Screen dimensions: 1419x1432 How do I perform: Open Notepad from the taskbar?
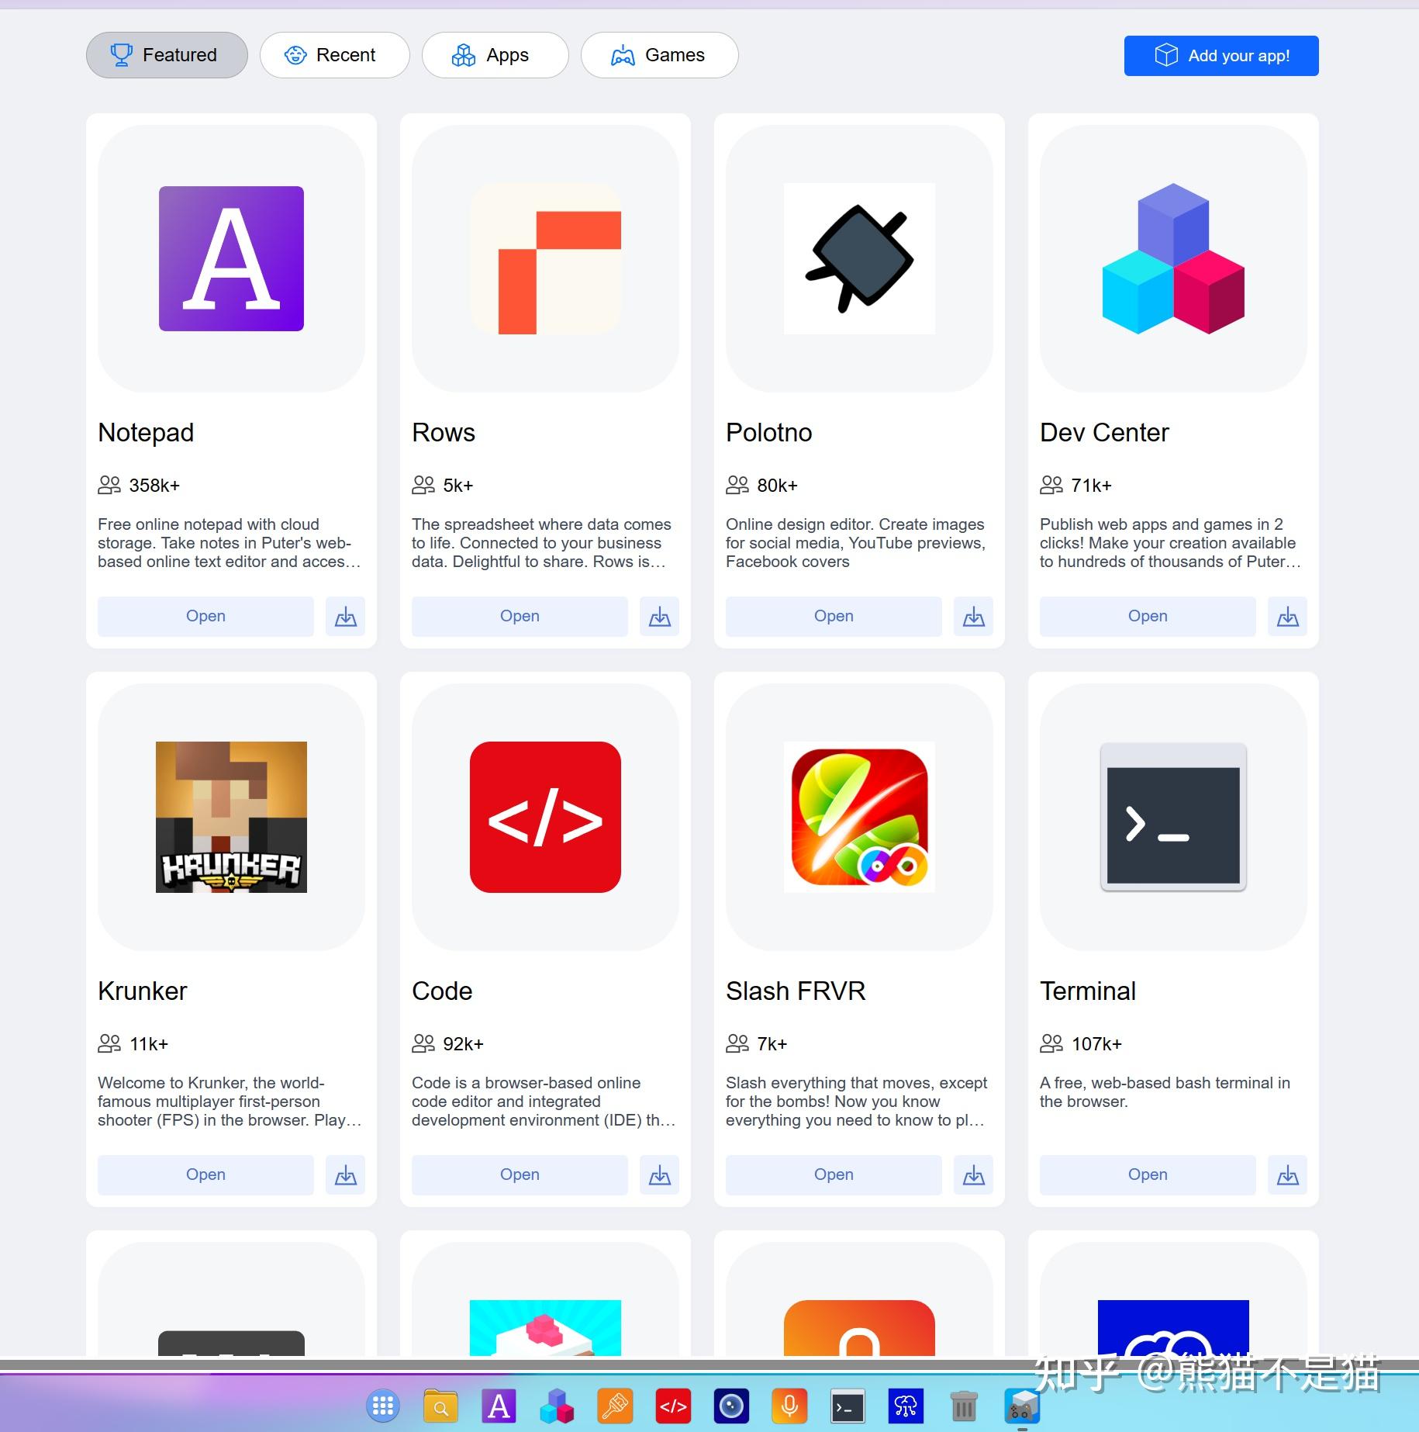[x=499, y=1406]
